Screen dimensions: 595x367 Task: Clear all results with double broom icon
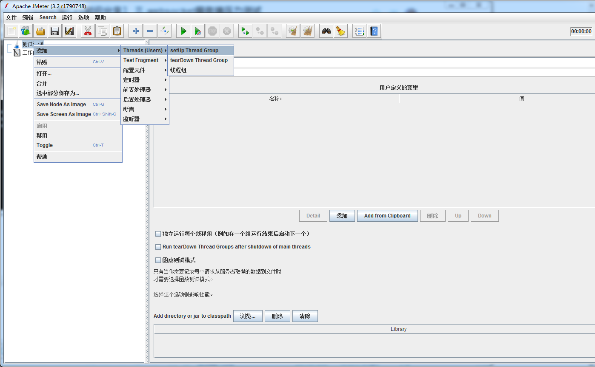(308, 31)
